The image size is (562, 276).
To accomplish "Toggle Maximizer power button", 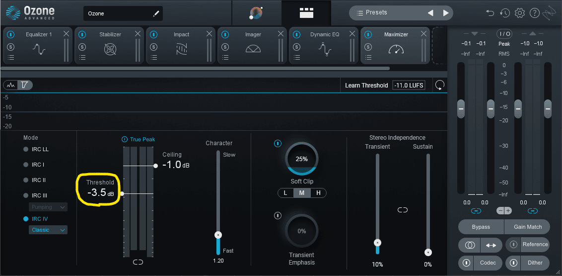I will click(x=368, y=34).
